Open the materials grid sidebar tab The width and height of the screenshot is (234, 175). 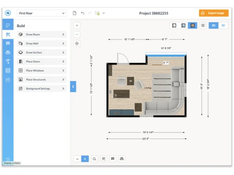pos(8,70)
